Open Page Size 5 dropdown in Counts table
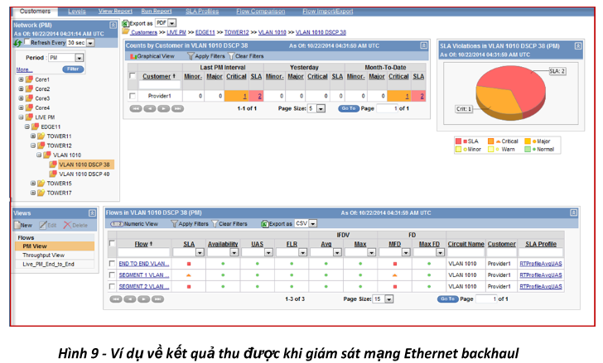Screen dimensions: 603x363 click(321, 108)
